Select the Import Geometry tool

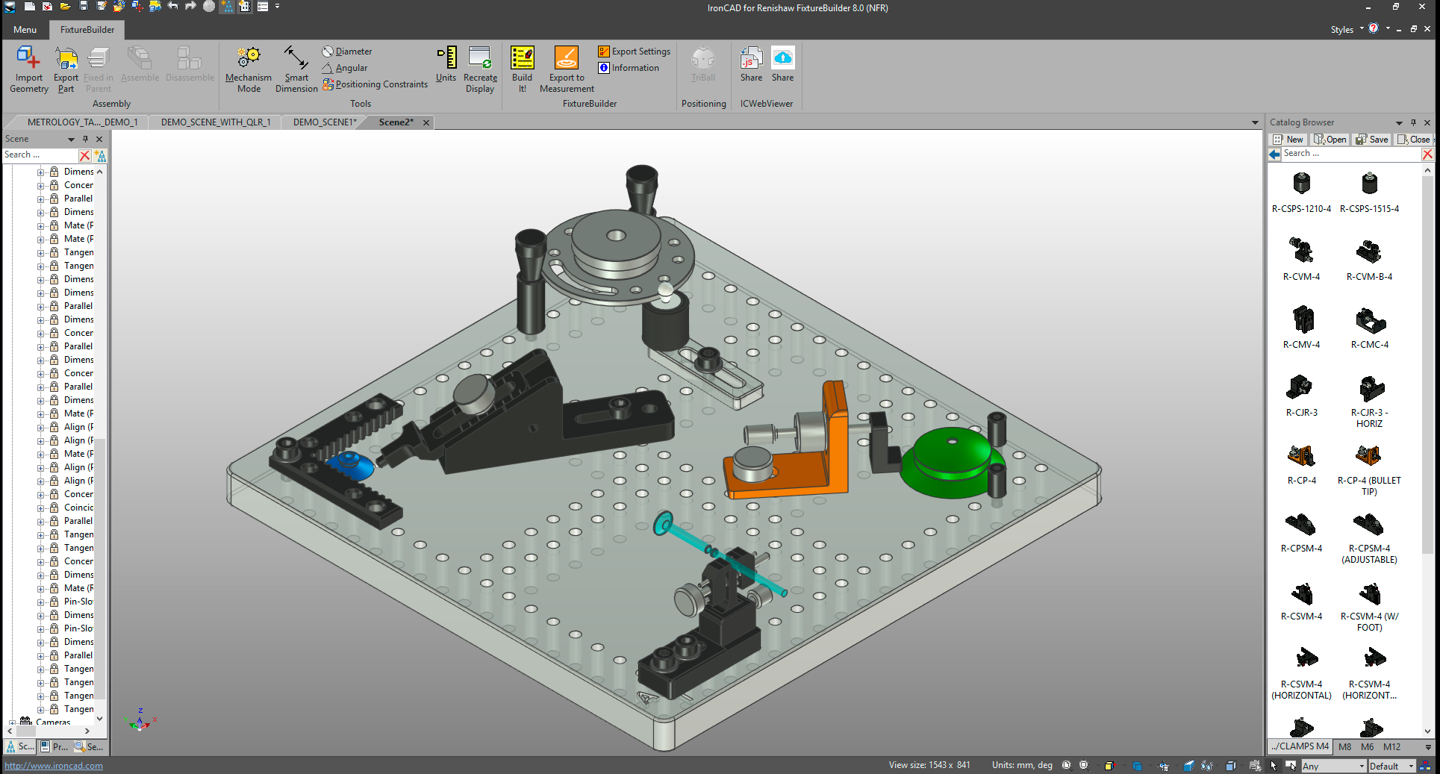(28, 67)
